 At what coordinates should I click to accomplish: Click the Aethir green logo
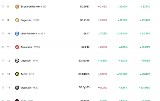pos(17,74)
